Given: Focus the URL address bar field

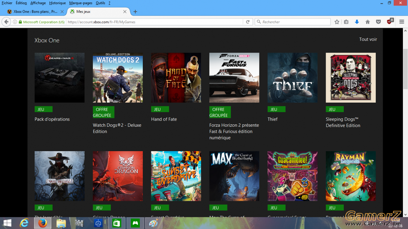Looking at the screenshot, I should pyautogui.click(x=155, y=22).
